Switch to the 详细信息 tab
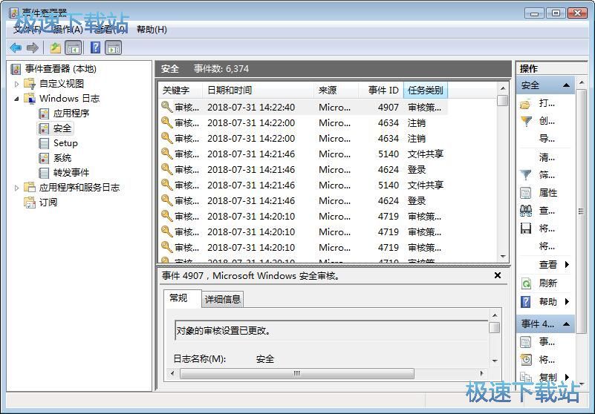The width and height of the screenshot is (595, 414). (222, 300)
